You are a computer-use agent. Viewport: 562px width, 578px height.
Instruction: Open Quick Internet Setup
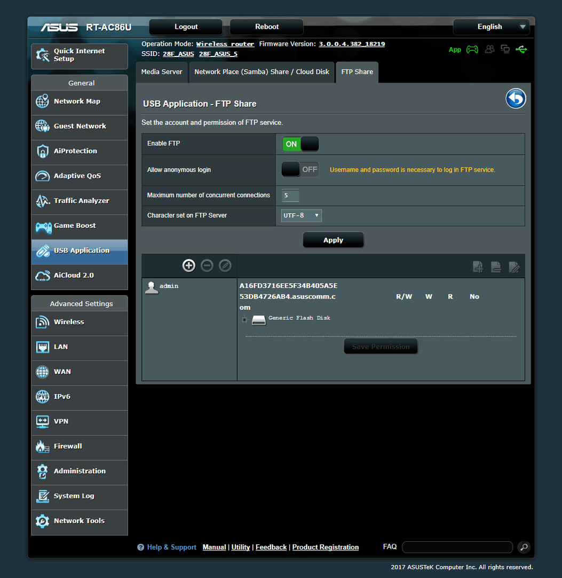[x=80, y=56]
